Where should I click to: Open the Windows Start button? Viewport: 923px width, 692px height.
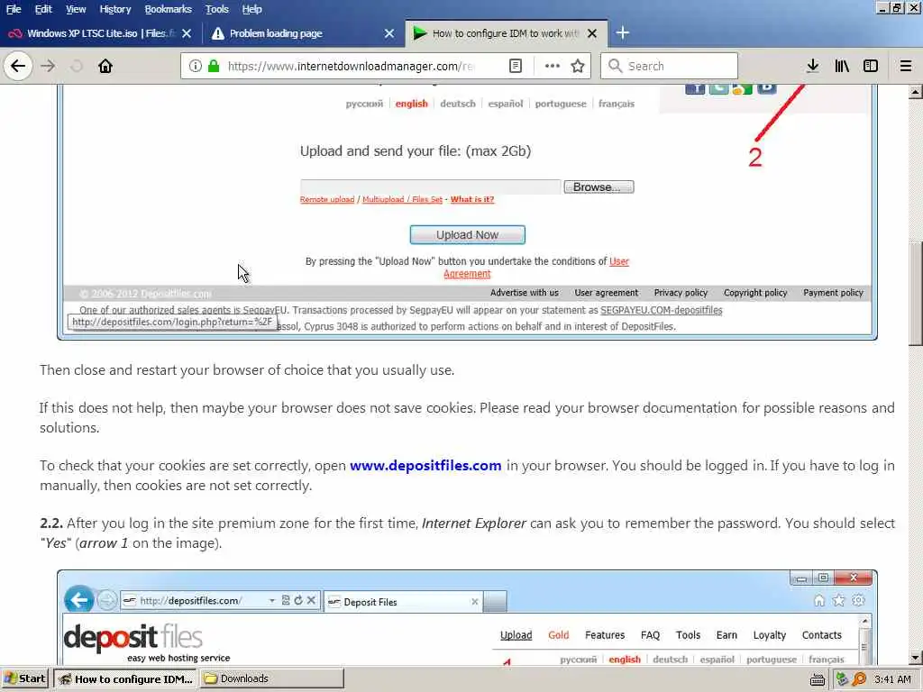pyautogui.click(x=26, y=678)
